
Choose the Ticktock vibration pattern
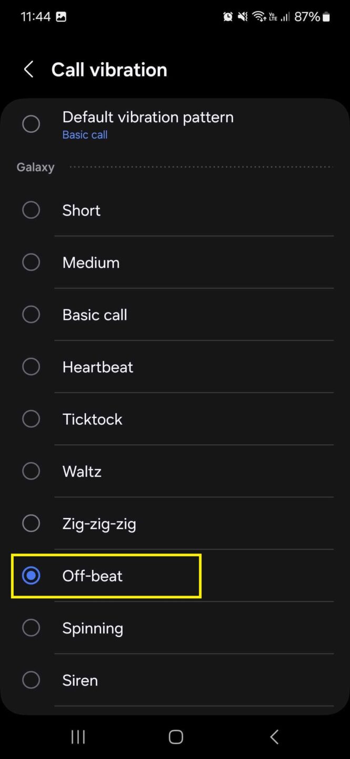31,419
